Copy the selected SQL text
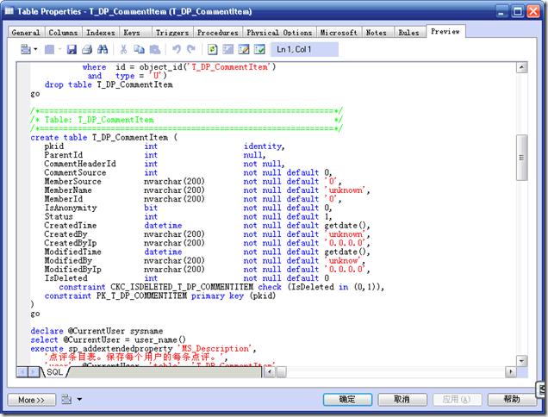This screenshot has height=417, width=548. coord(139,50)
